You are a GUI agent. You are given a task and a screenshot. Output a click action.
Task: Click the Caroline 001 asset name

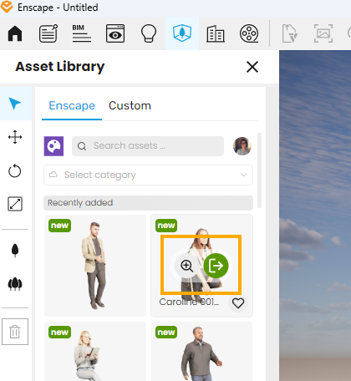tap(189, 302)
